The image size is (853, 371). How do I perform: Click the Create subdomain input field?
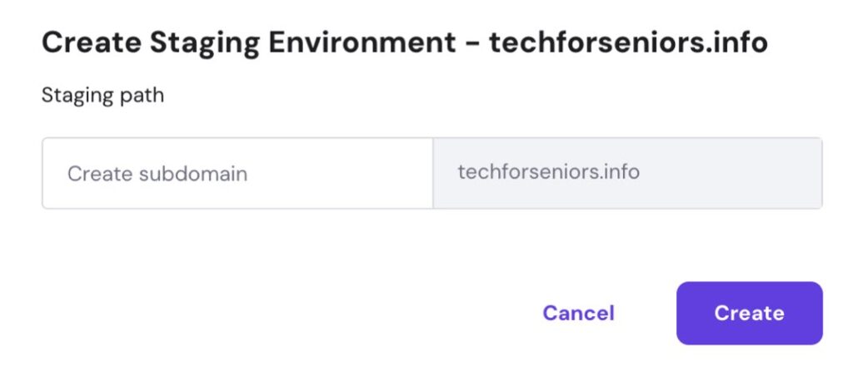(x=237, y=173)
